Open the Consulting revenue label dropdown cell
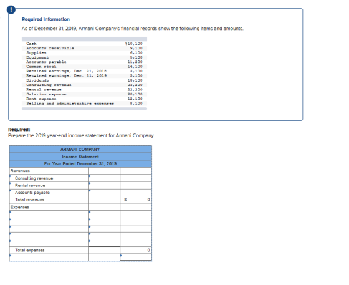Screen dimensions: 349x285 (x=49, y=178)
